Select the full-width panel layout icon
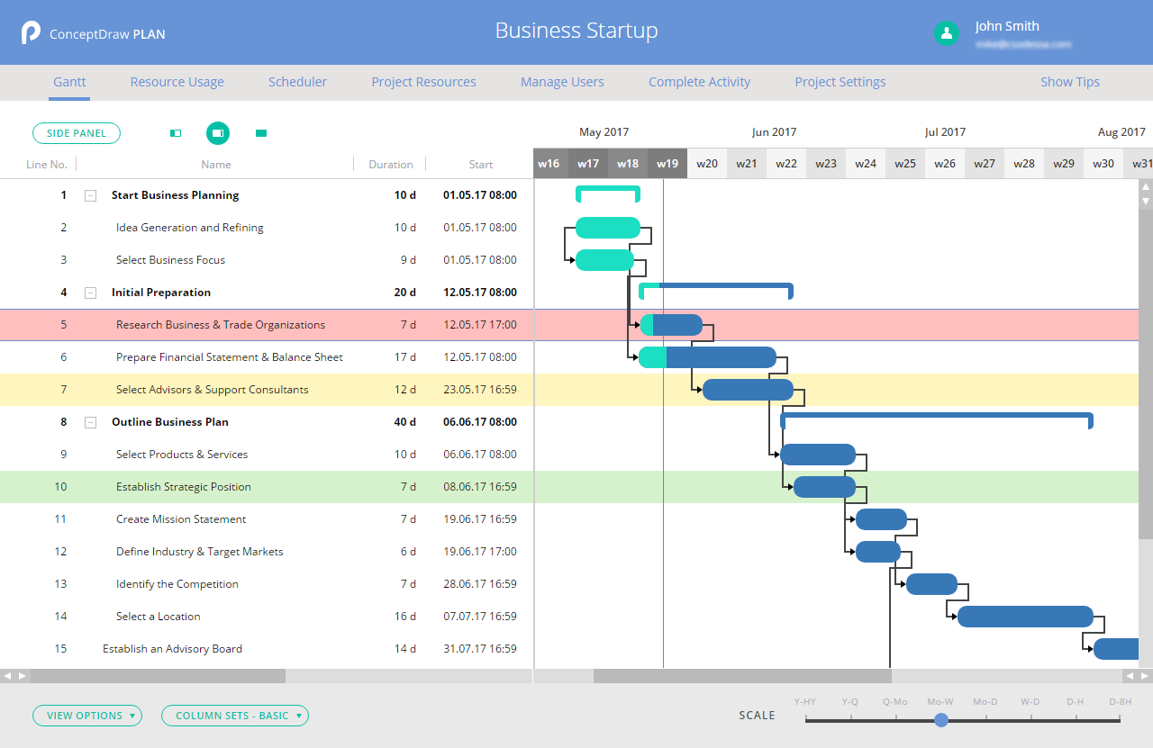Viewport: 1153px width, 748px height. [261, 133]
